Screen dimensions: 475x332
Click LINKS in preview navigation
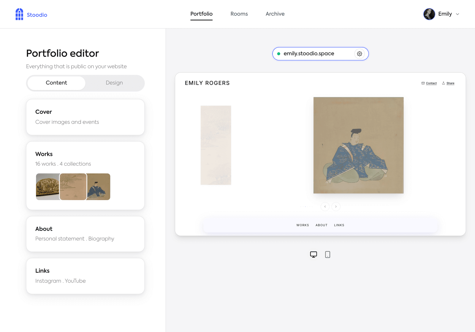point(339,225)
